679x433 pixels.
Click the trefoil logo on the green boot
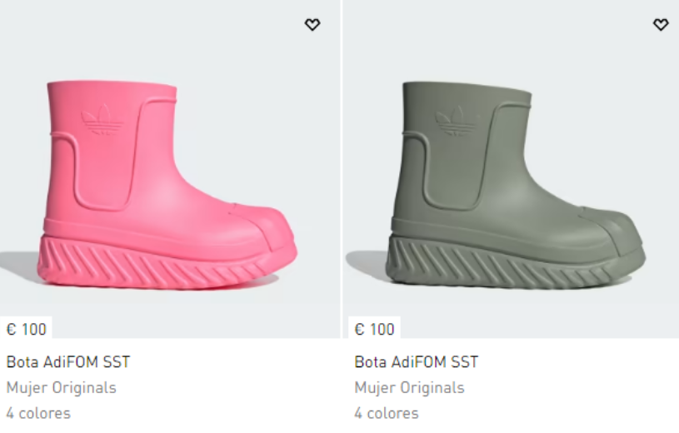pyautogui.click(x=457, y=121)
